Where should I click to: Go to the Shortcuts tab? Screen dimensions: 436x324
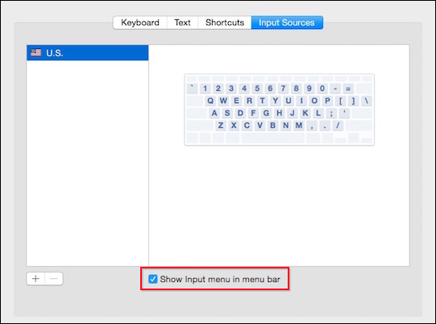225,23
